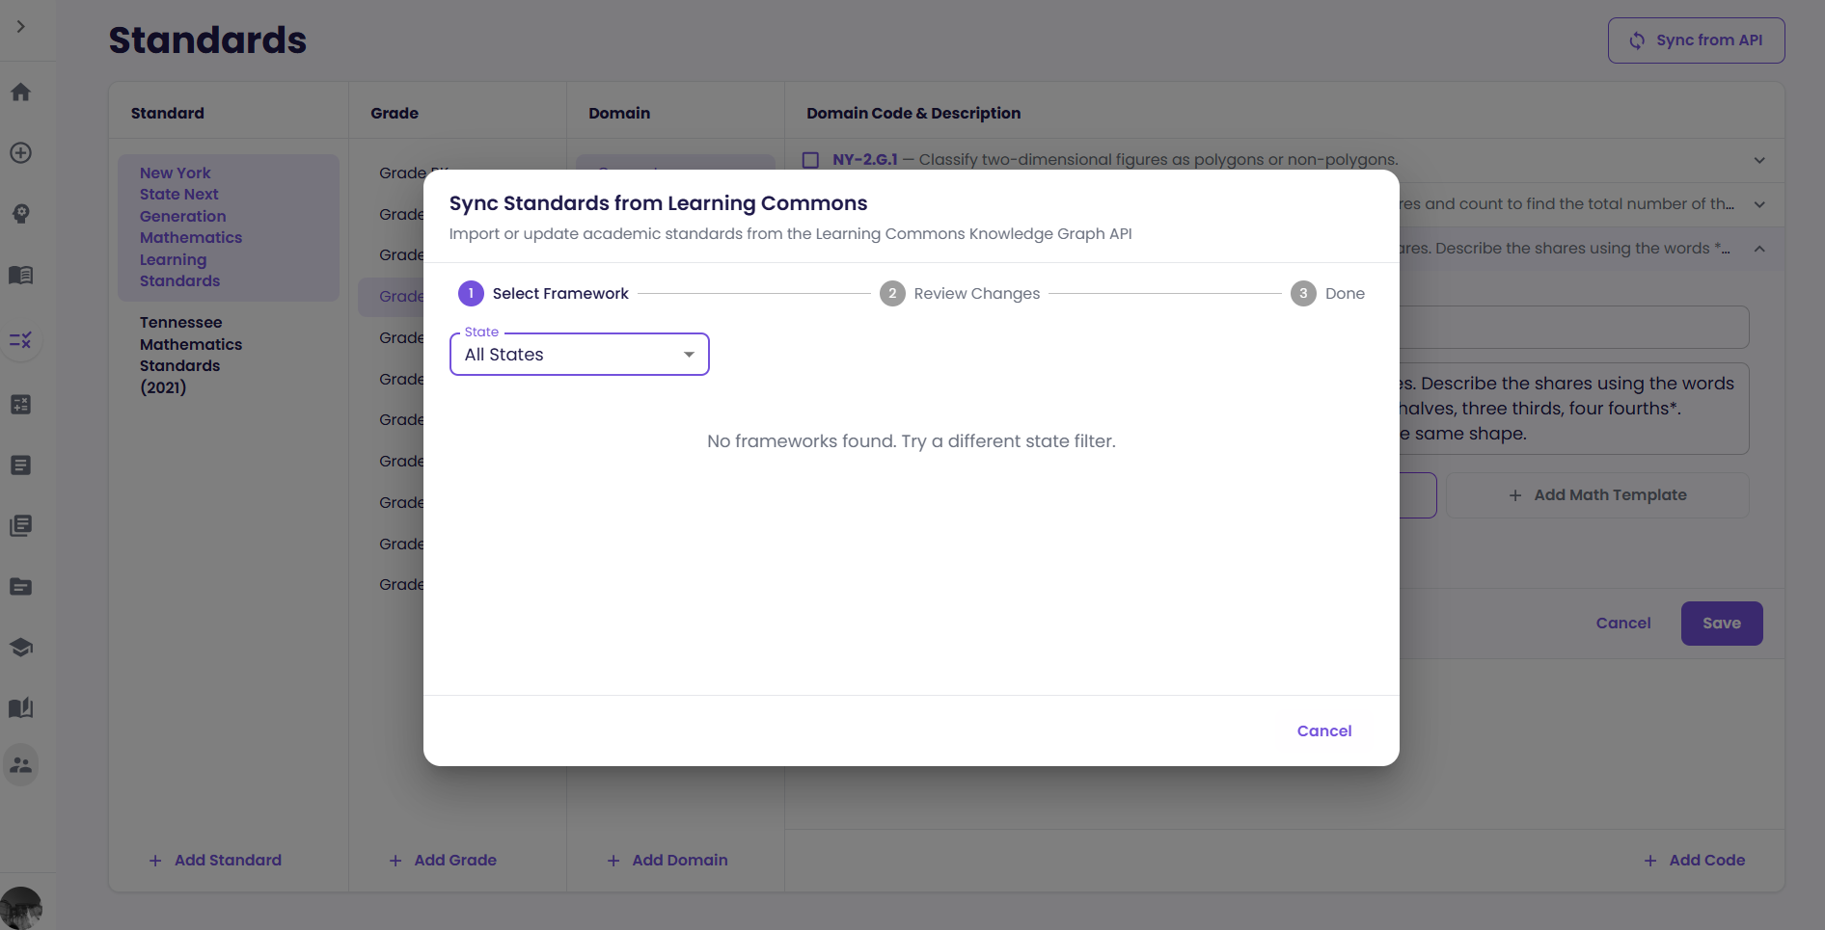Viewport: 1825px width, 930px height.
Task: Open the Home icon in sidebar
Action: [x=20, y=93]
